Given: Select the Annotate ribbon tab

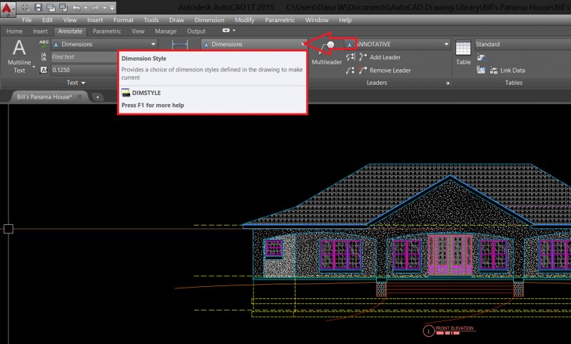Looking at the screenshot, I should pos(70,31).
